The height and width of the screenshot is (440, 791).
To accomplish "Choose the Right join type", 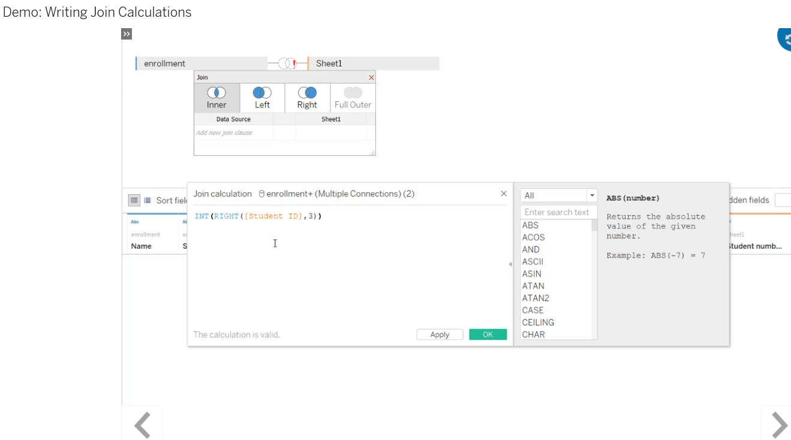I will pyautogui.click(x=307, y=98).
